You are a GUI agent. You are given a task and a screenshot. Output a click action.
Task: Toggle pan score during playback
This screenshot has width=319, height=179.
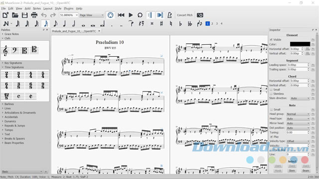coord(160,15)
